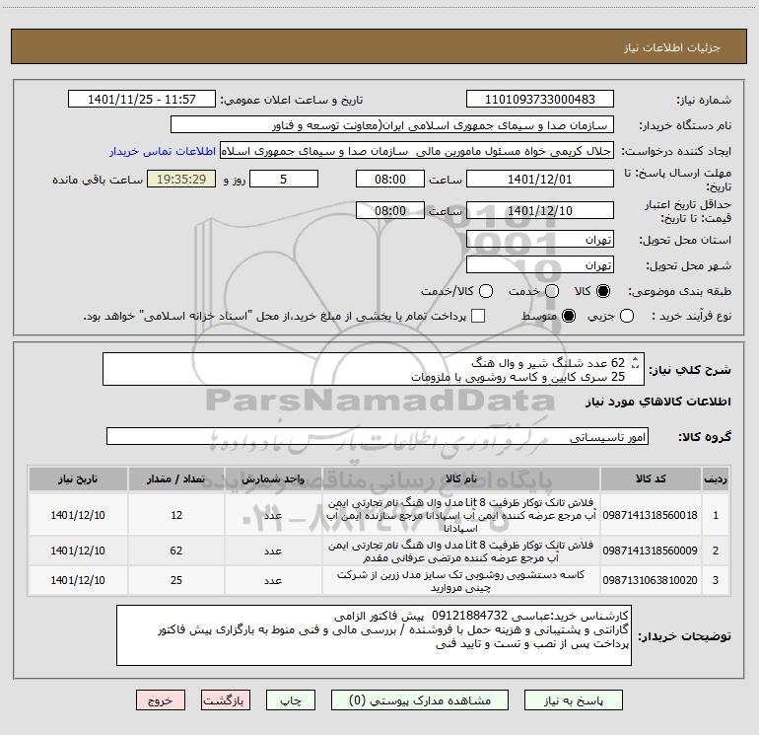Click the row 1 need date 1401/12/10

(78, 515)
